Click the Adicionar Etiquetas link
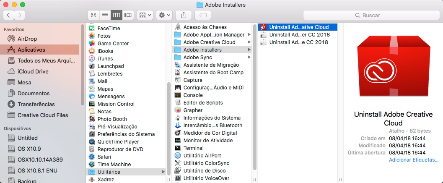The image size is (443, 183). tap(414, 160)
